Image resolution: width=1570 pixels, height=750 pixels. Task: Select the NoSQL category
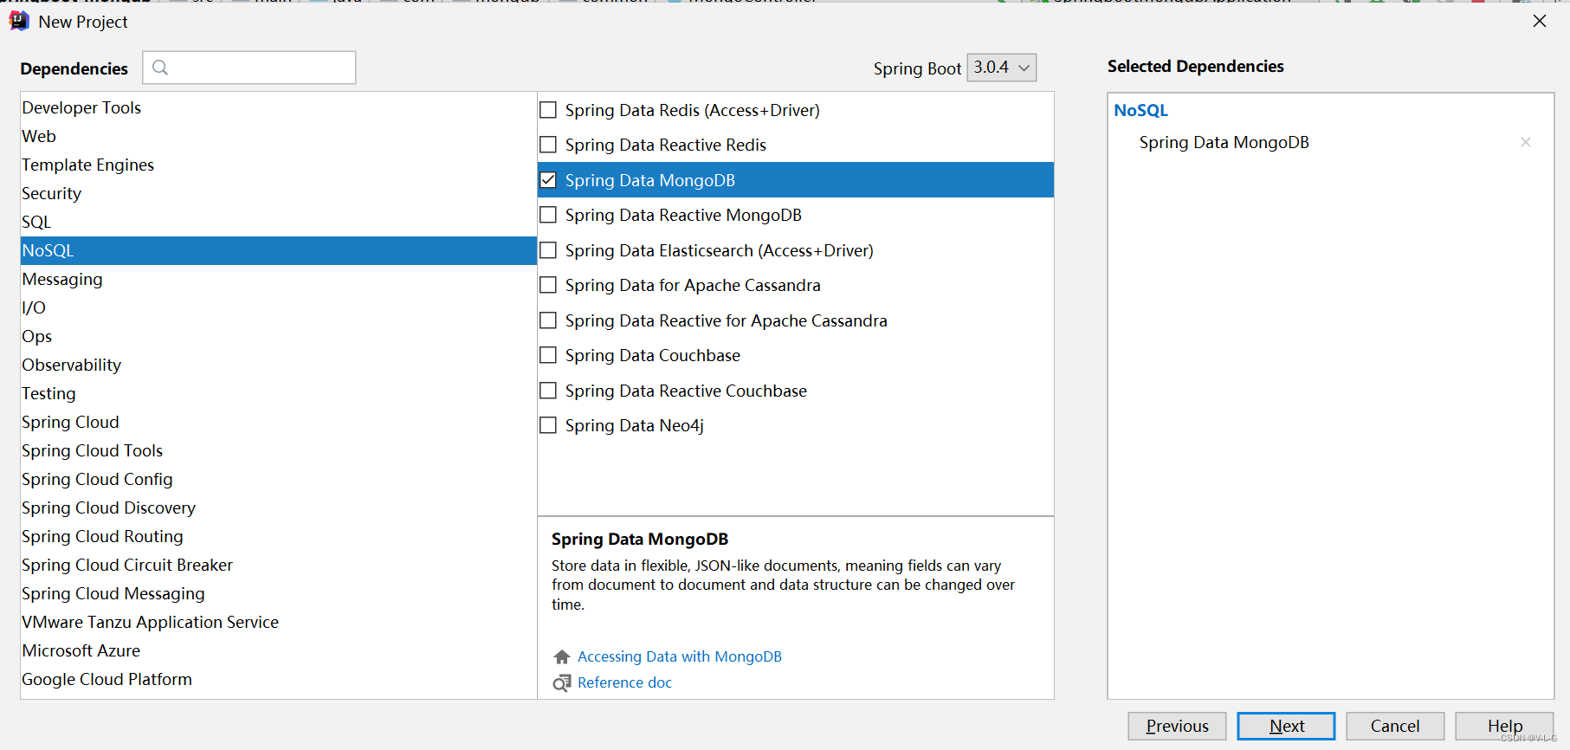tap(278, 250)
